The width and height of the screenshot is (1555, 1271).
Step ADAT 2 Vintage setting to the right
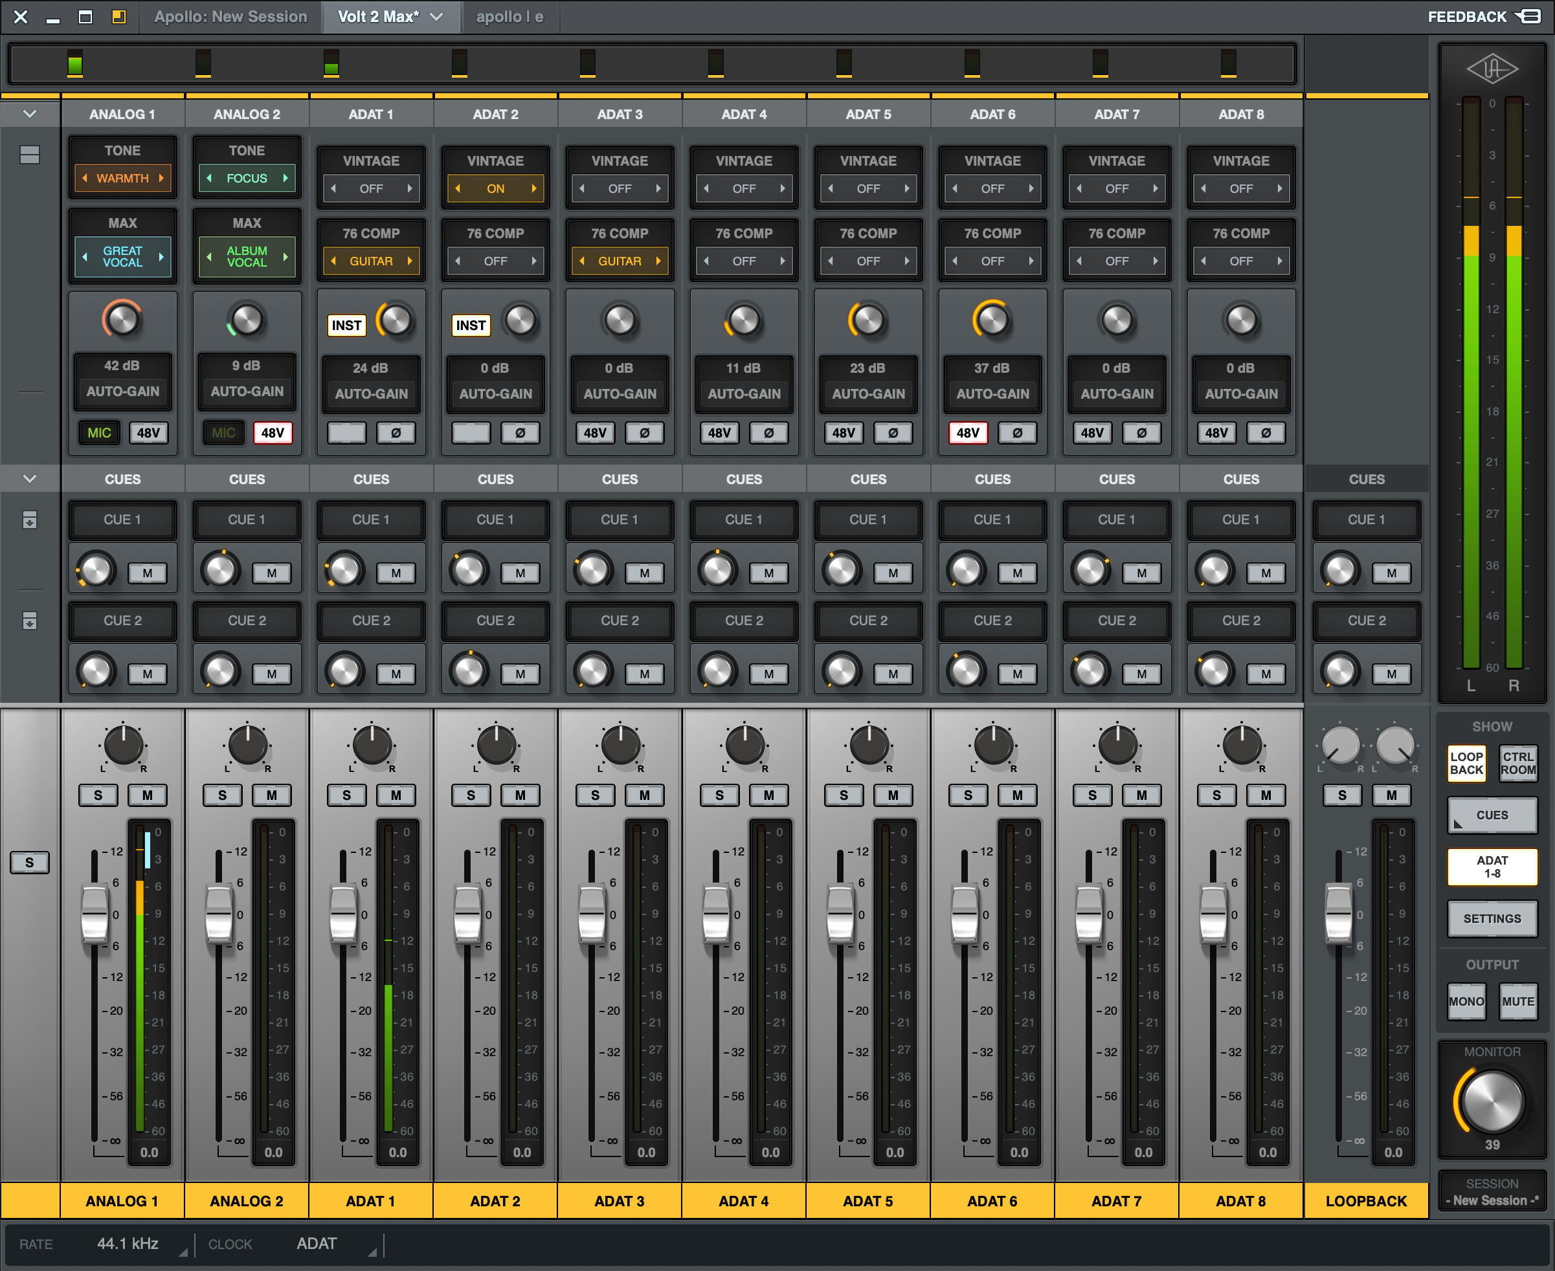(534, 188)
